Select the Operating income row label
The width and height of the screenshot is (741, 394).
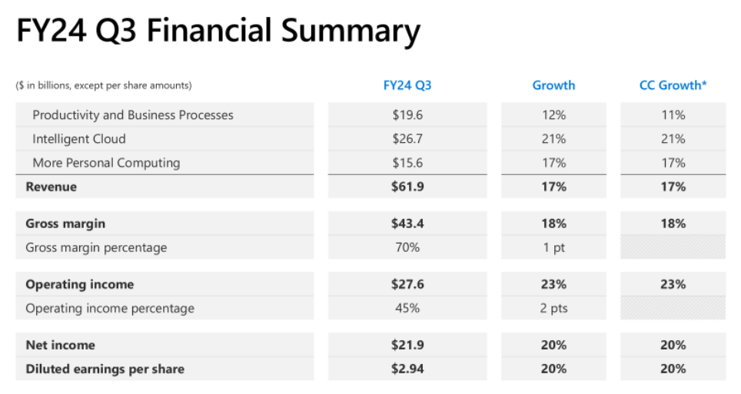(80, 284)
